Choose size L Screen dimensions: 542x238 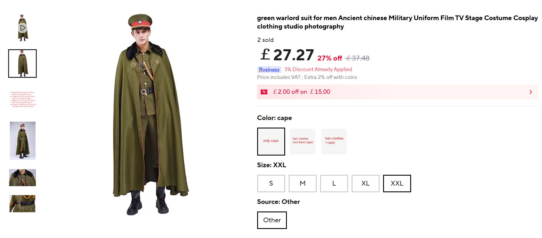pos(334,184)
